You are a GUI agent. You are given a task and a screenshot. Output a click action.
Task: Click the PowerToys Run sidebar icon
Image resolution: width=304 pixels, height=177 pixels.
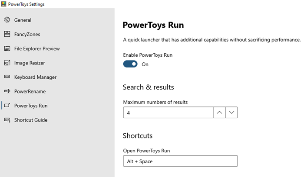pyautogui.click(x=7, y=106)
